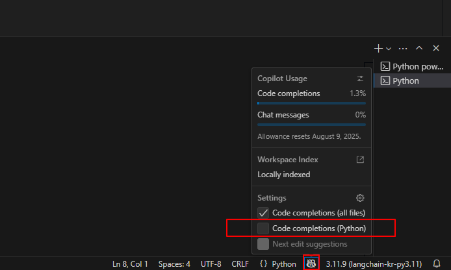Click the Code completions usage progress bar
Image resolution: width=451 pixels, height=270 pixels.
[x=311, y=103]
